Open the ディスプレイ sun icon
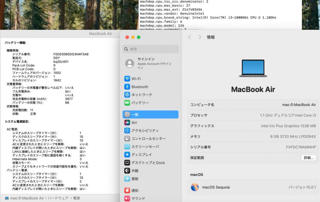 [x=127, y=155]
